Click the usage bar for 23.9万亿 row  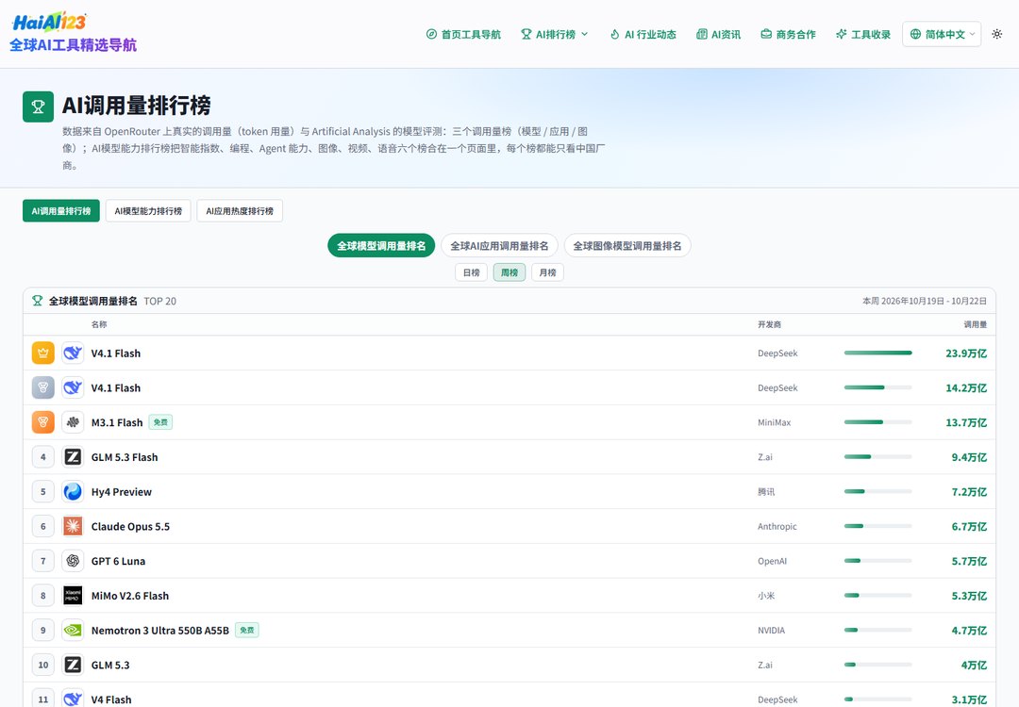pyautogui.click(x=878, y=353)
